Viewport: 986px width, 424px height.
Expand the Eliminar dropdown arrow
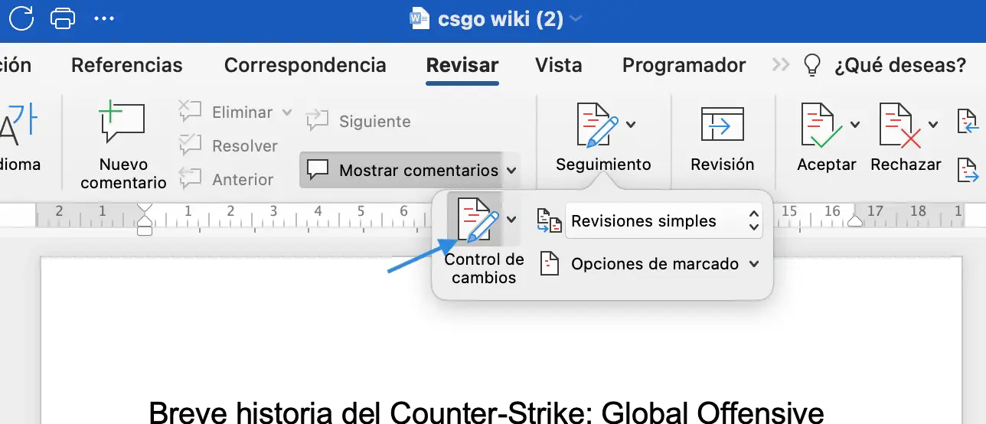click(x=287, y=113)
